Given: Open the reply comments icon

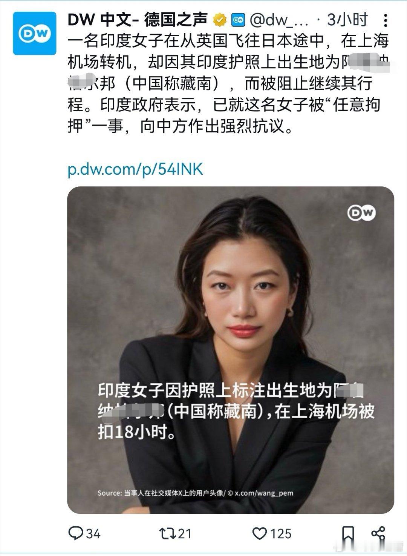Looking at the screenshot, I should click(75, 533).
